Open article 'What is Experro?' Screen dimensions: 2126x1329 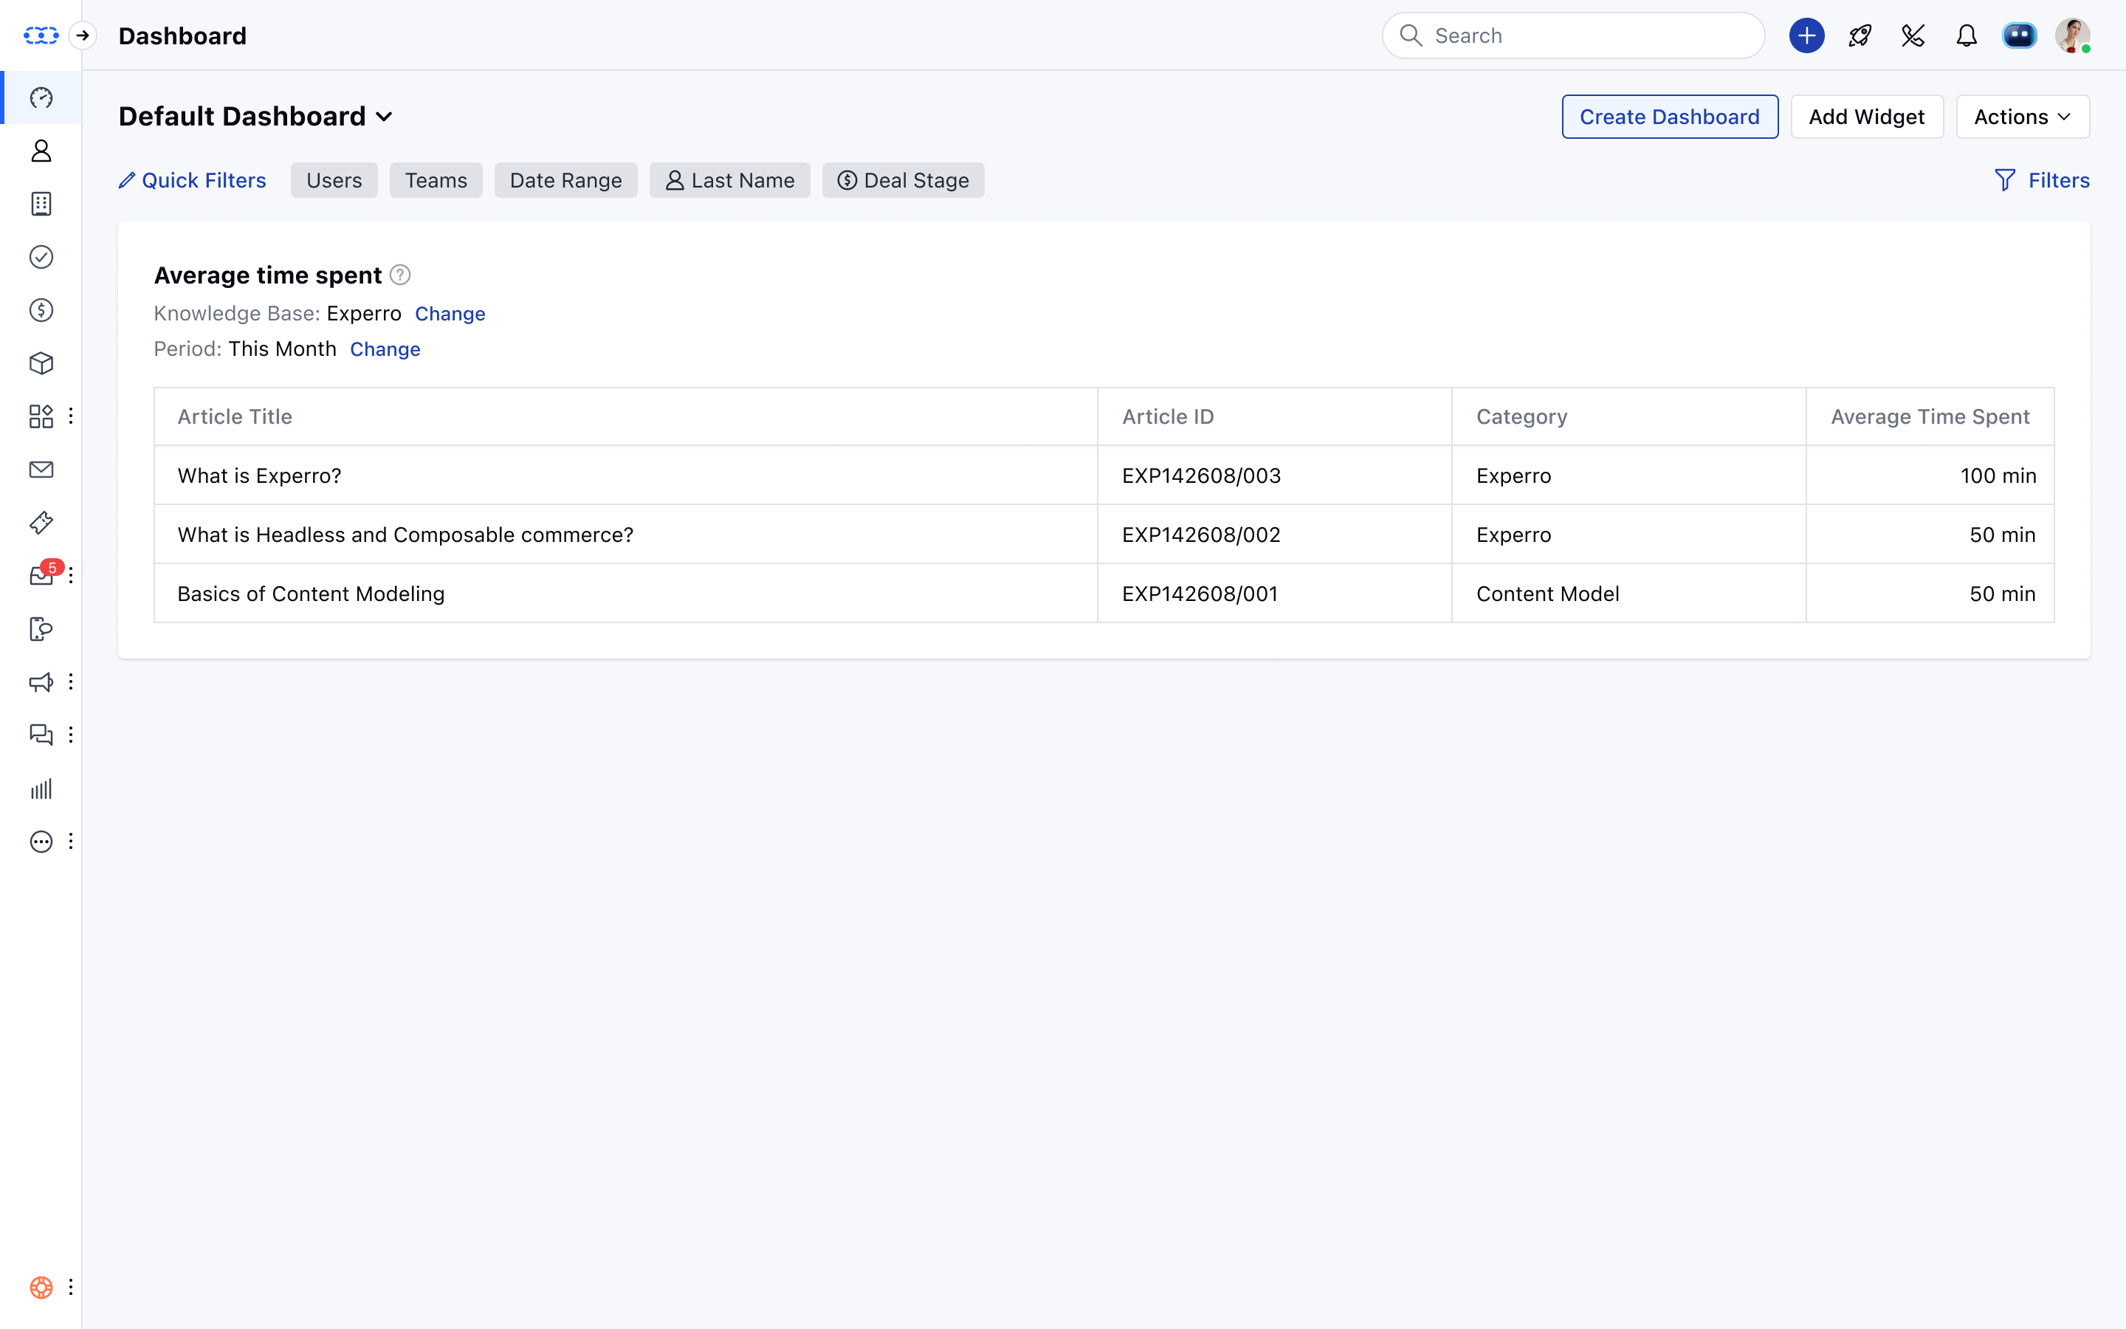pyautogui.click(x=259, y=475)
